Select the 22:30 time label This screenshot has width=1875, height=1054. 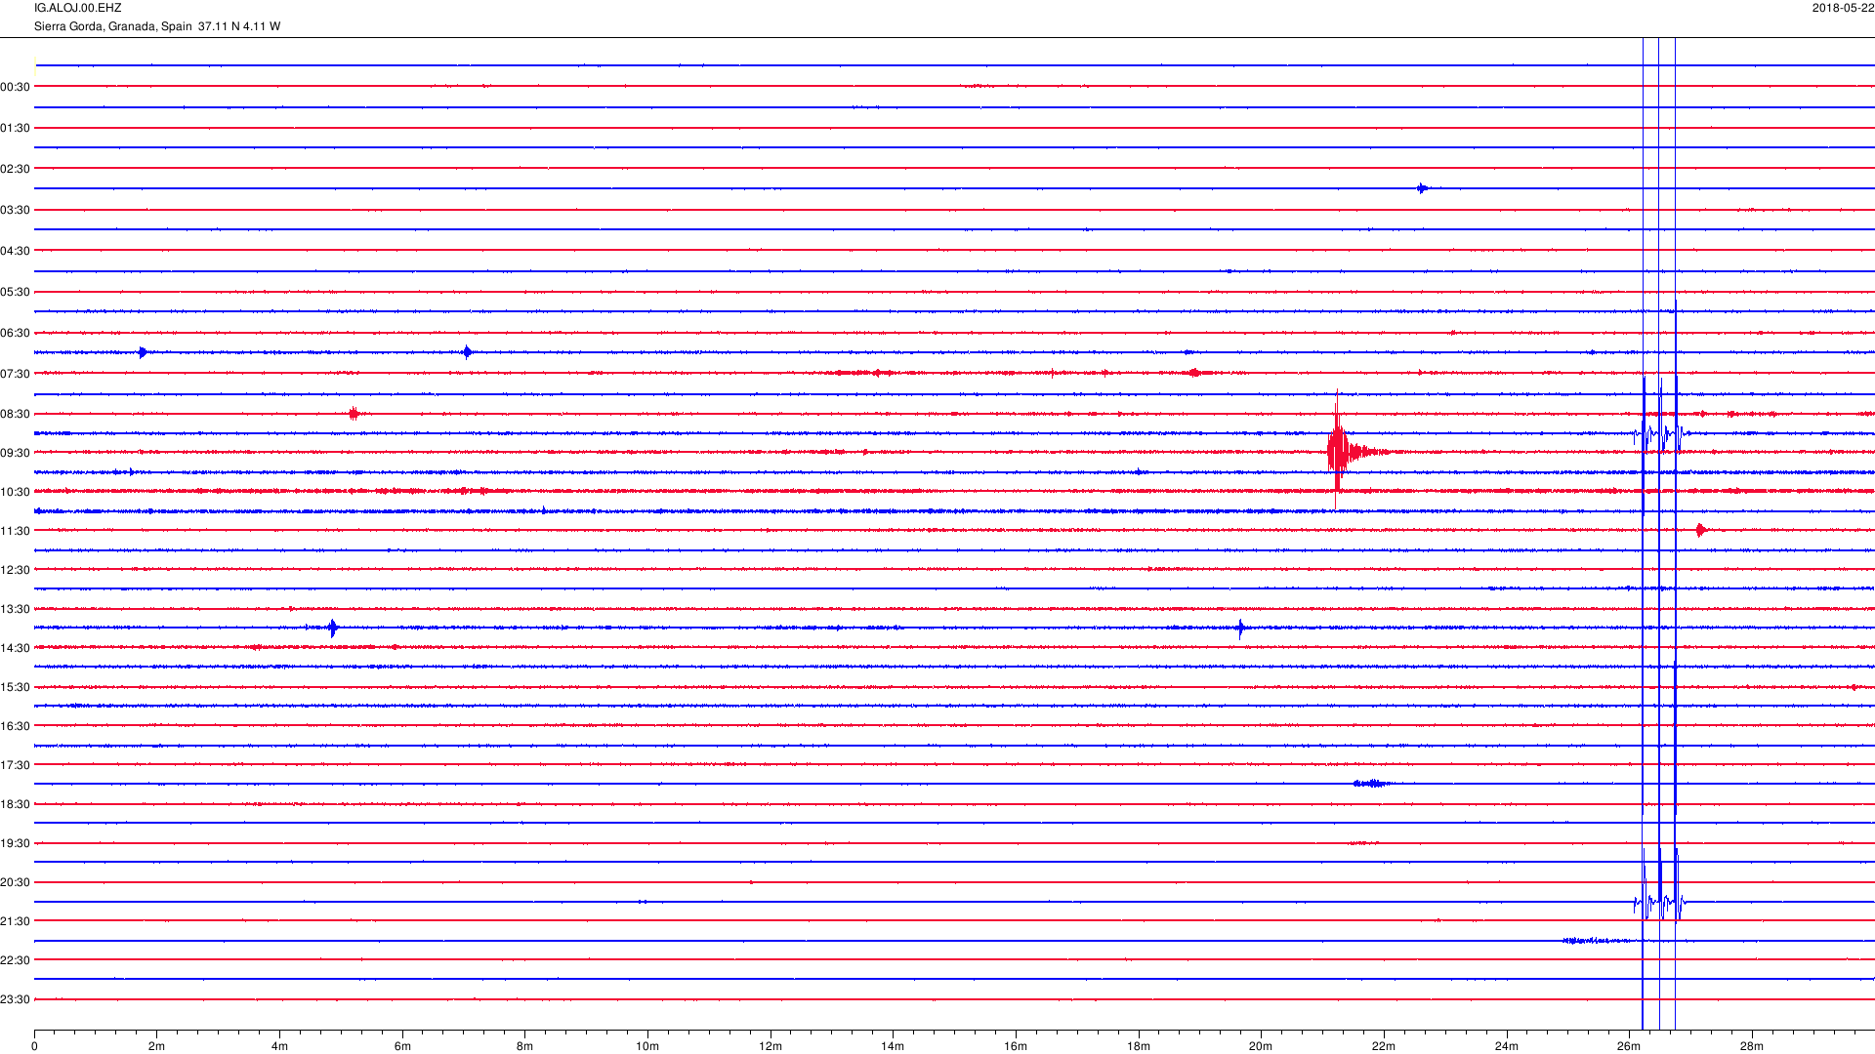15,960
